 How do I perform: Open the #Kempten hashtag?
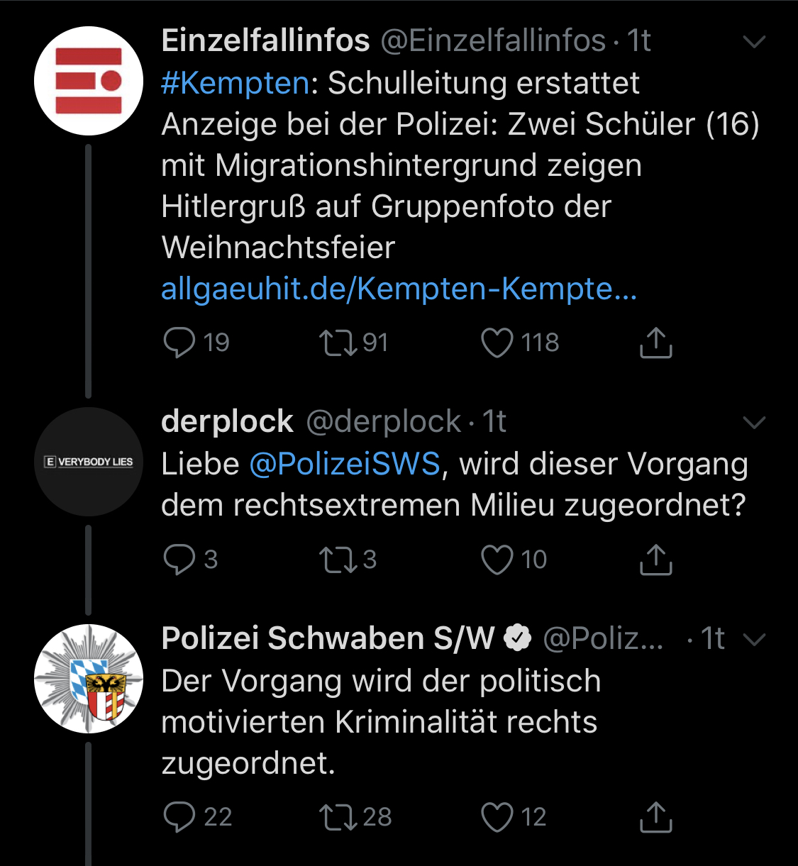235,83
